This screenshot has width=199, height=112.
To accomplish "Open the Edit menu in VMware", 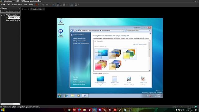I will [8, 4].
